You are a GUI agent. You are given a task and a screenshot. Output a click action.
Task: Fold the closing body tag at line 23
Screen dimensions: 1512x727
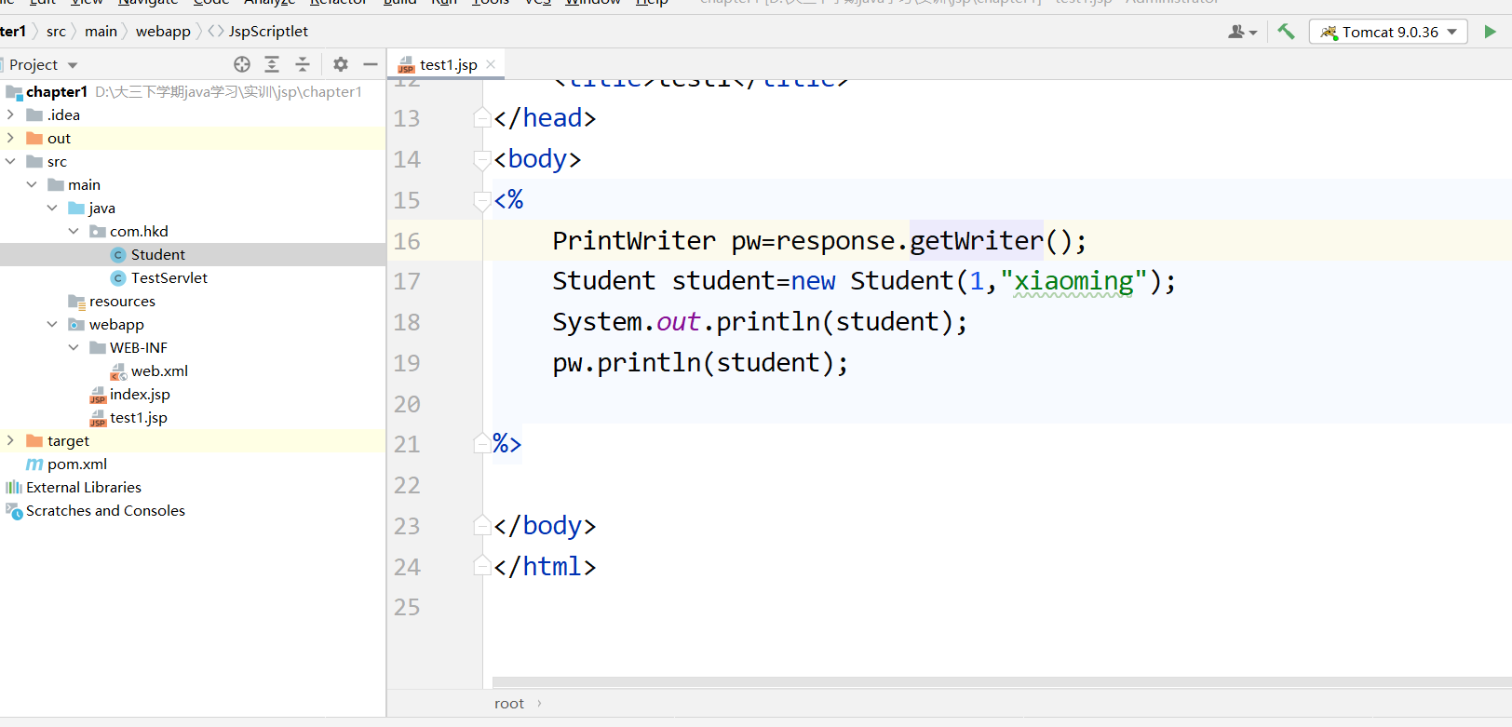482,526
